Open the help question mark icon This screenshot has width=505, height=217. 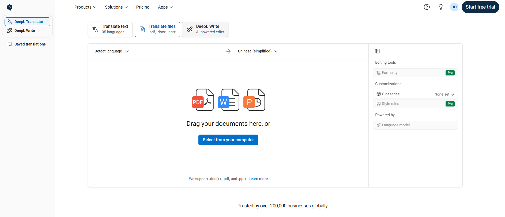427,7
